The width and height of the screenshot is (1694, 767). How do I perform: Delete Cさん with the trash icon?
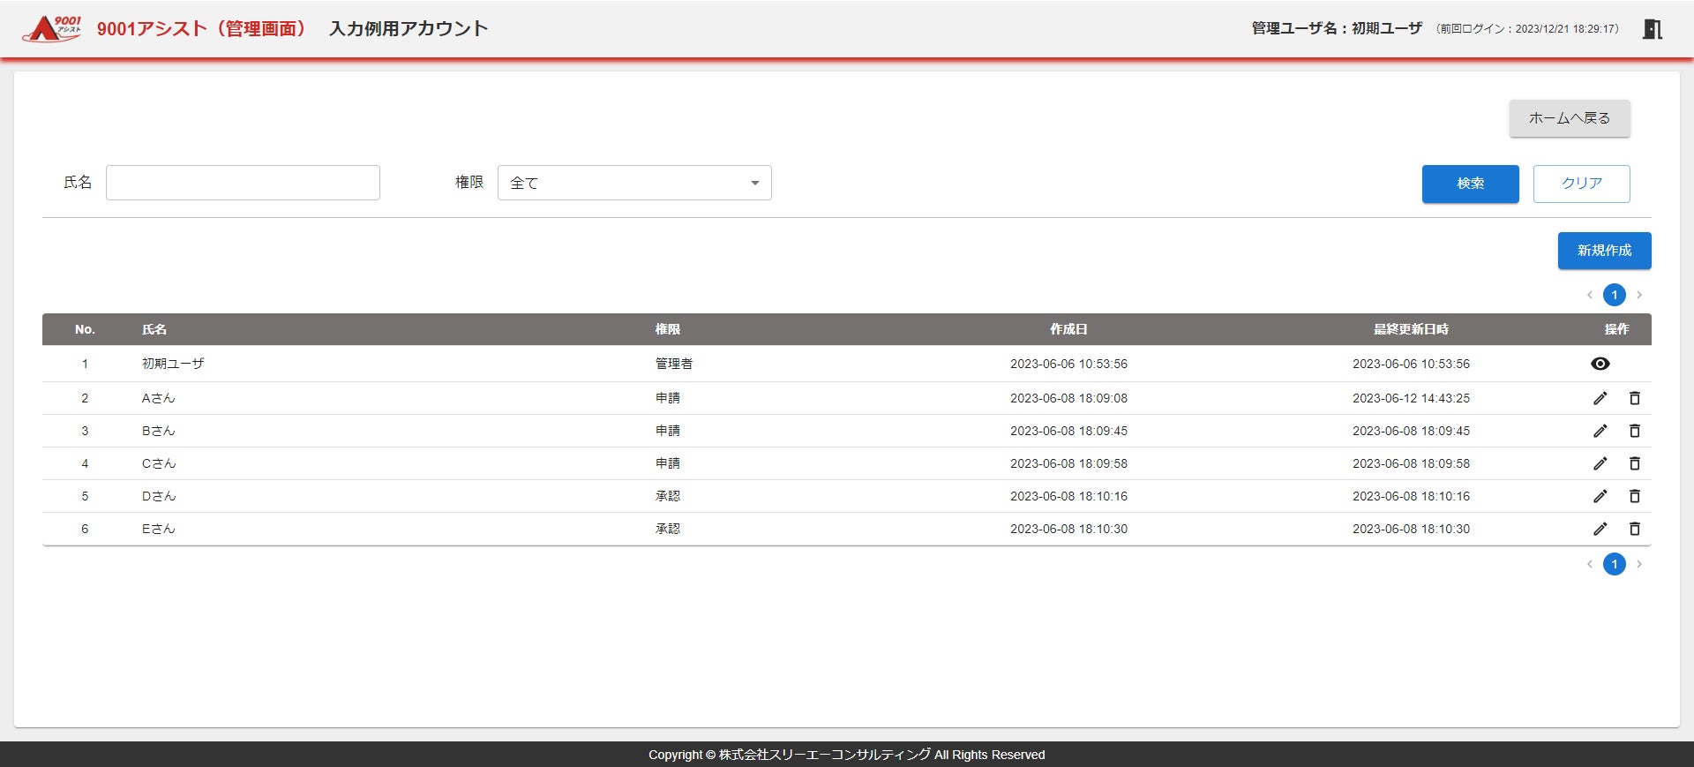coord(1634,463)
